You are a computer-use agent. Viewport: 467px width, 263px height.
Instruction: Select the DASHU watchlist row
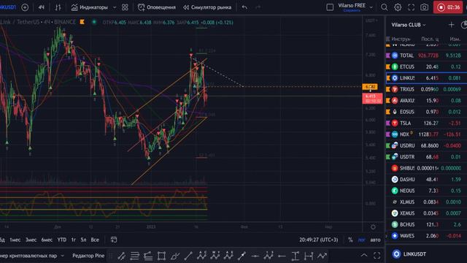click(x=426, y=180)
